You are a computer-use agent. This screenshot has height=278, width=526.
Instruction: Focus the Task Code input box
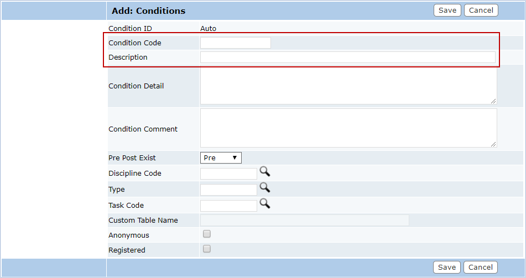[228, 206]
